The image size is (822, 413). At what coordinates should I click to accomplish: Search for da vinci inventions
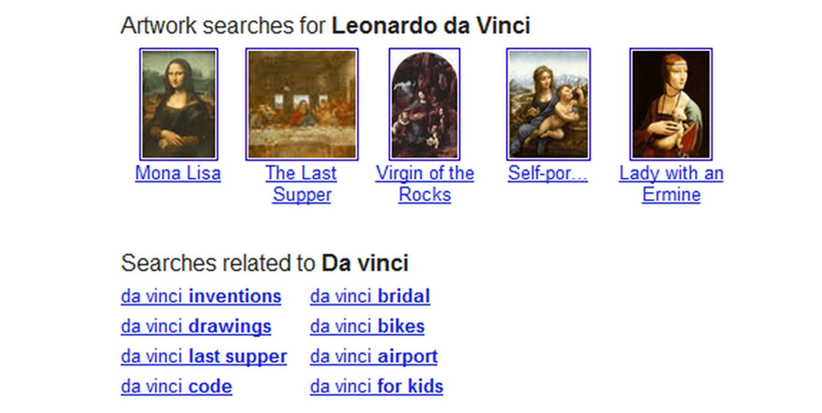pos(201,296)
